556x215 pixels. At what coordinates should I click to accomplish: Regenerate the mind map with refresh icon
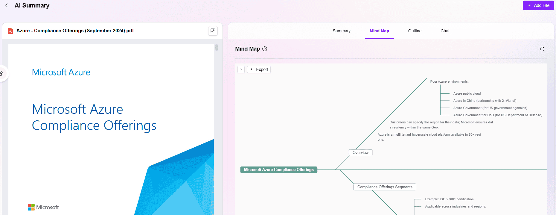tap(542, 49)
